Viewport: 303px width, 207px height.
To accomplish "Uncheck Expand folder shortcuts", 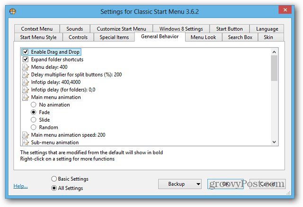I will 26,59.
